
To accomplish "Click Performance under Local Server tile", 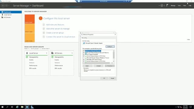I will (33, 65).
